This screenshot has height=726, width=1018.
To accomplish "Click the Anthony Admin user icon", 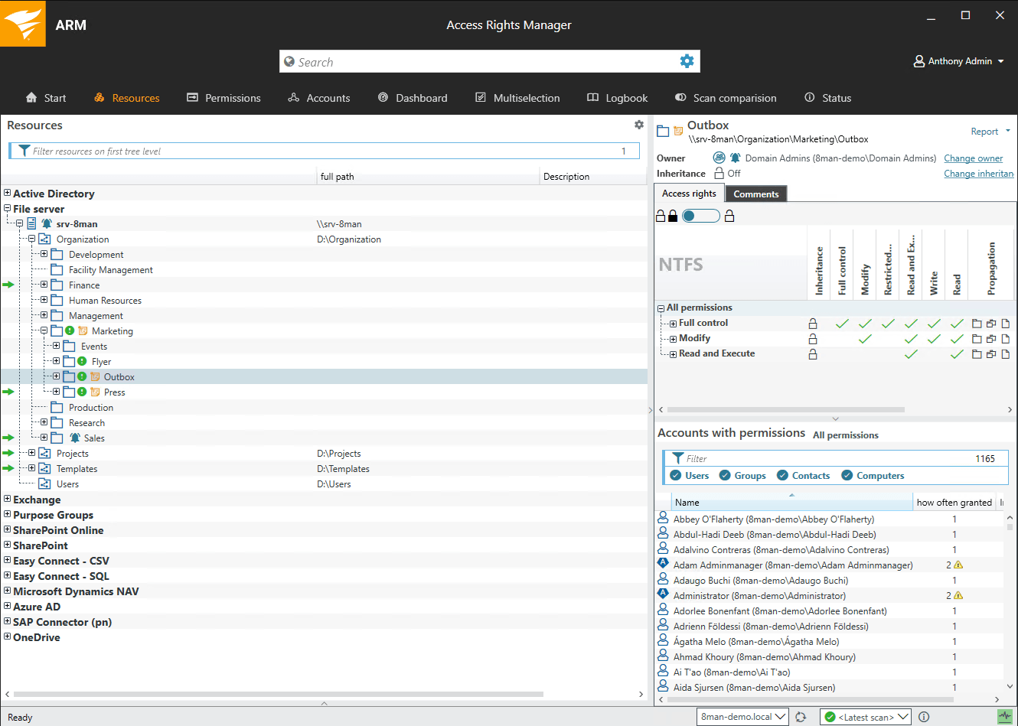I will [919, 60].
